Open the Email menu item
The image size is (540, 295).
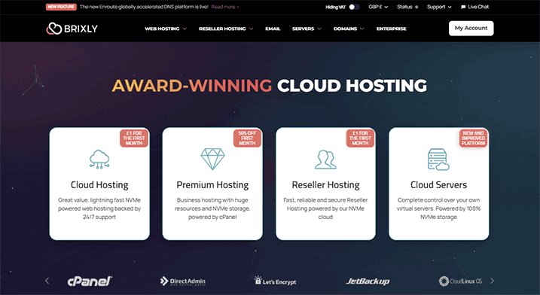pyautogui.click(x=273, y=29)
